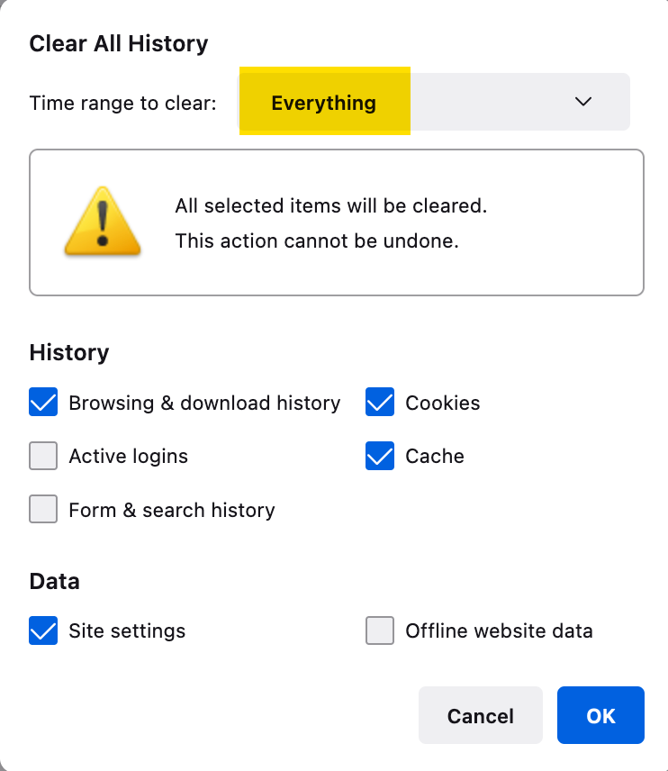Uncheck the Cache checkbox
Viewport: 668px width, 771px height.
click(380, 456)
